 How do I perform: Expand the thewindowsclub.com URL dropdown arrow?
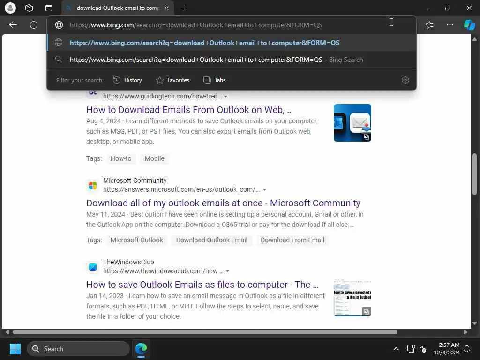coord(227,271)
